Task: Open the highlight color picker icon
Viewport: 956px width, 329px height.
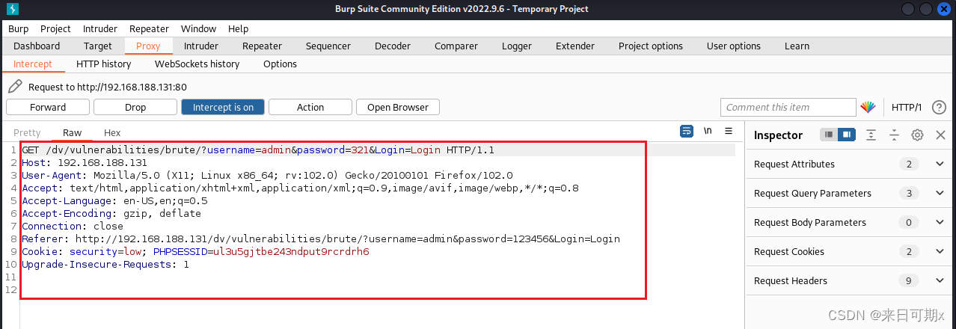Action: point(868,107)
